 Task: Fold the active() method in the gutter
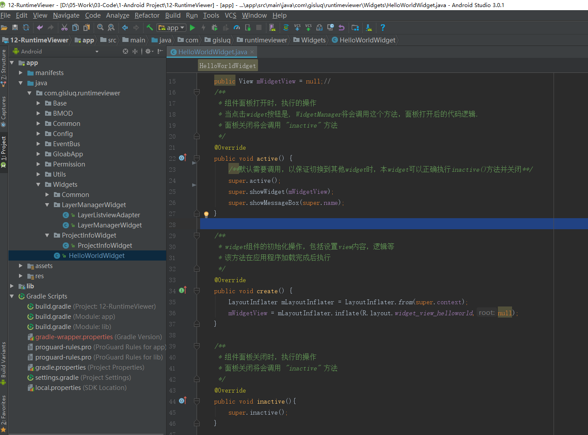coord(197,158)
